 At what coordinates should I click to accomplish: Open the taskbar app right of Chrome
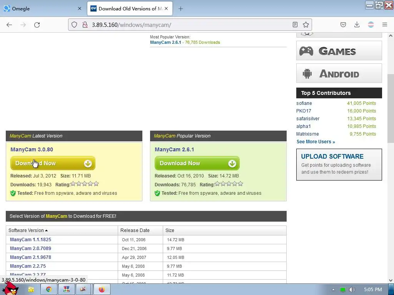pos(66,290)
